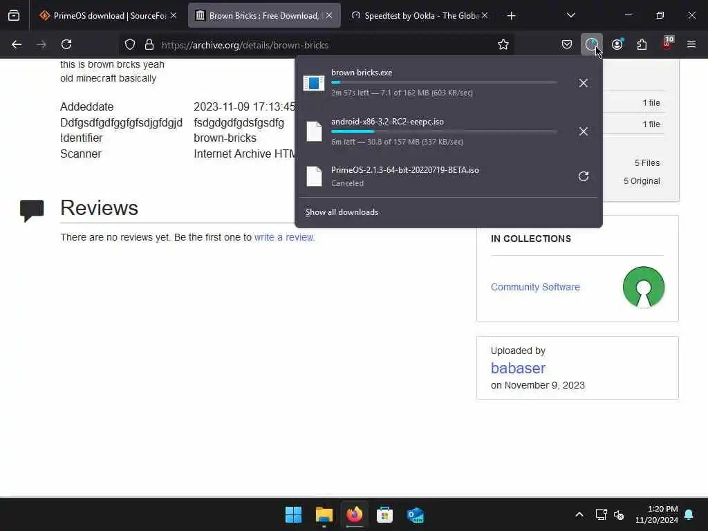Click the brown bricks.exe download progress bar
The width and height of the screenshot is (708, 531).
(x=444, y=83)
